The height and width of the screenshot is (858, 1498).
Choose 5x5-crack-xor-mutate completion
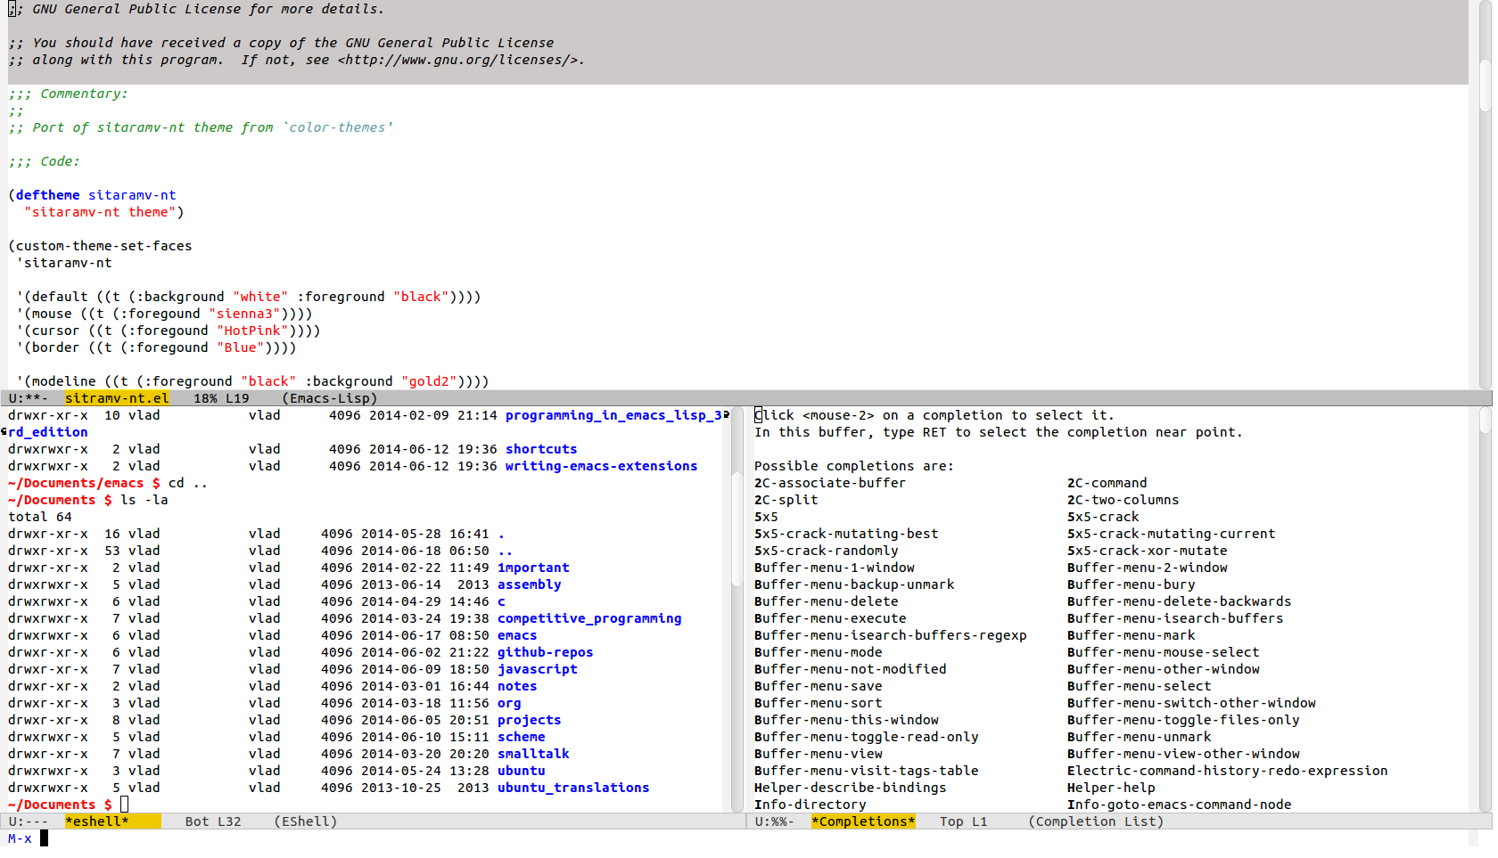[1148, 551]
